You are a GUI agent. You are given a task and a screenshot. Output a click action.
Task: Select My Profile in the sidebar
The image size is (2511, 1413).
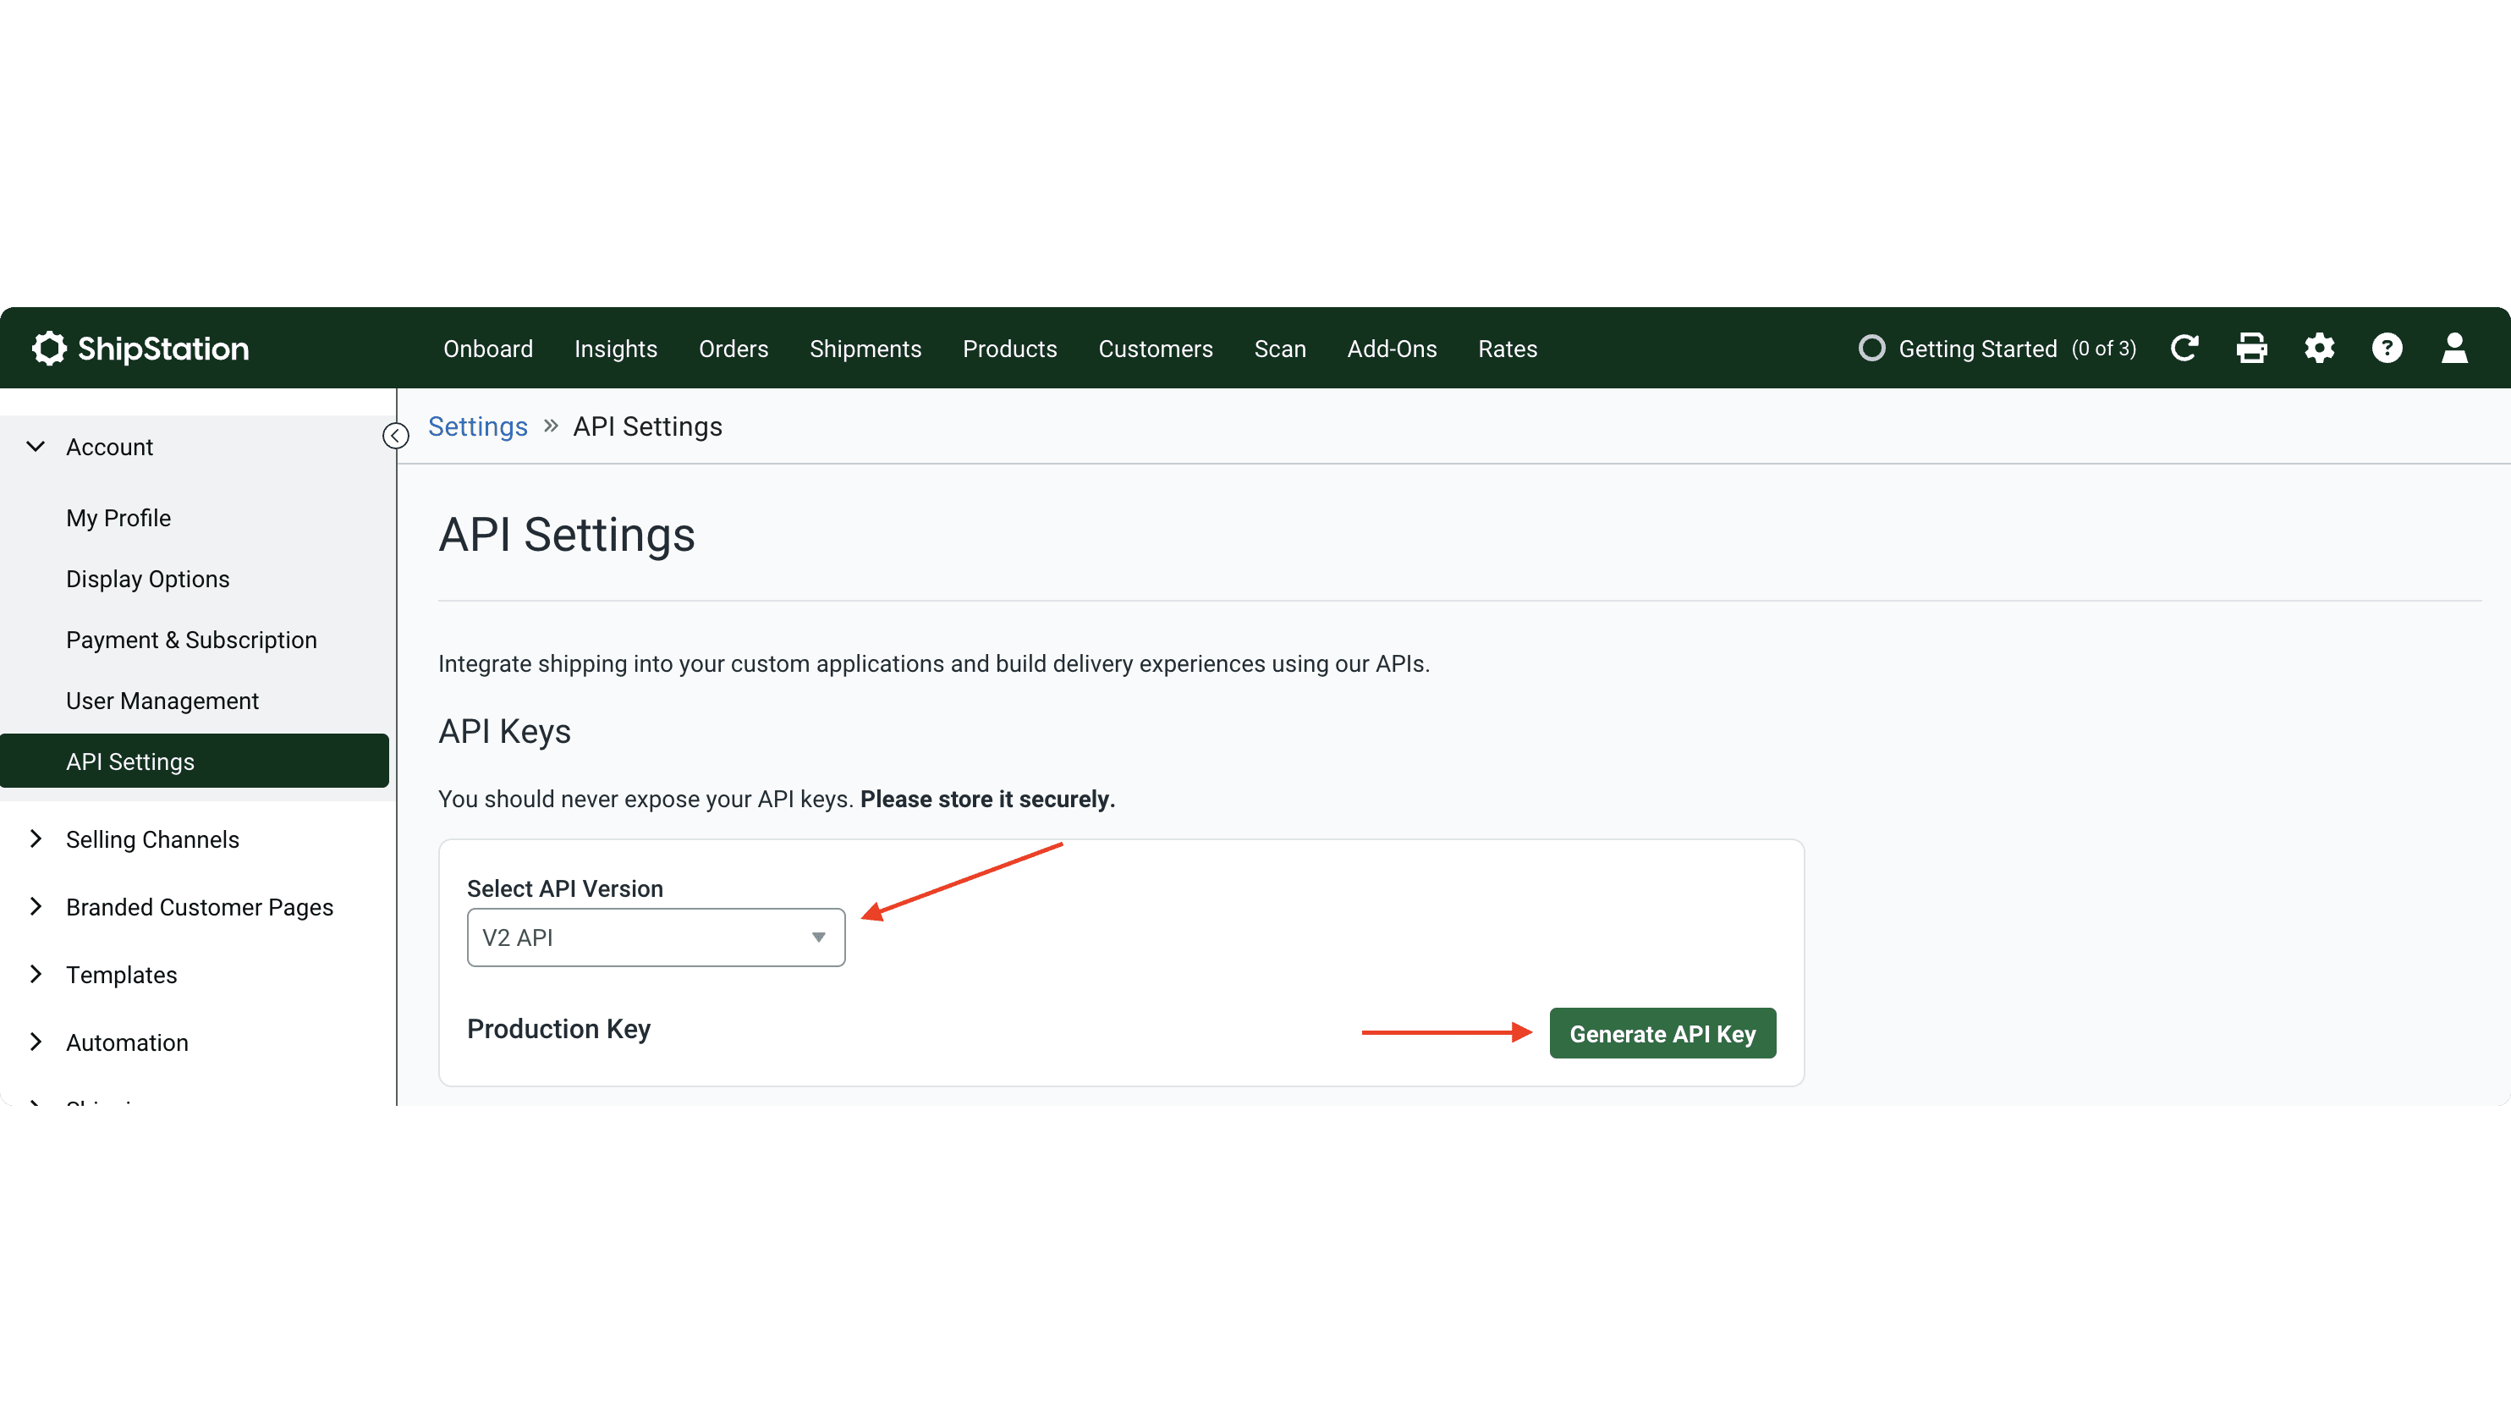(x=118, y=518)
